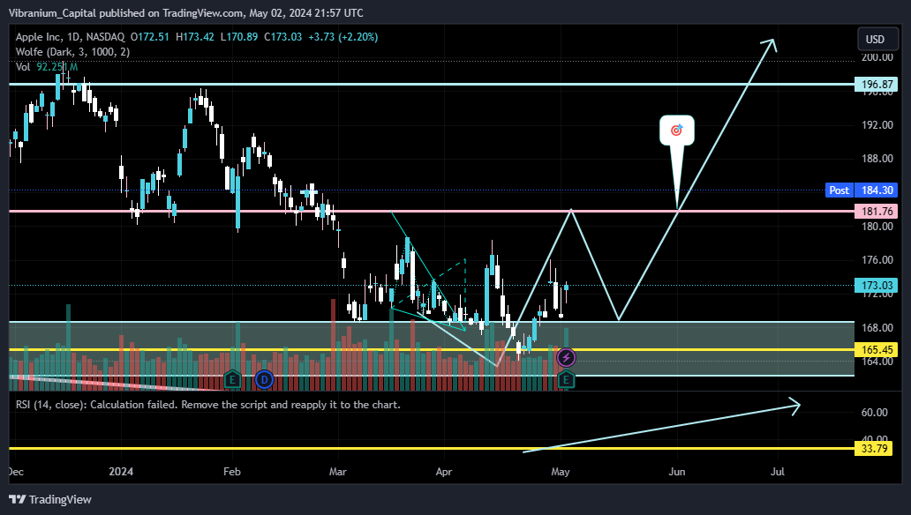Viewport: 911px width, 515px height.
Task: Click the +3.73 (+2.20%) change value
Action: [343, 36]
